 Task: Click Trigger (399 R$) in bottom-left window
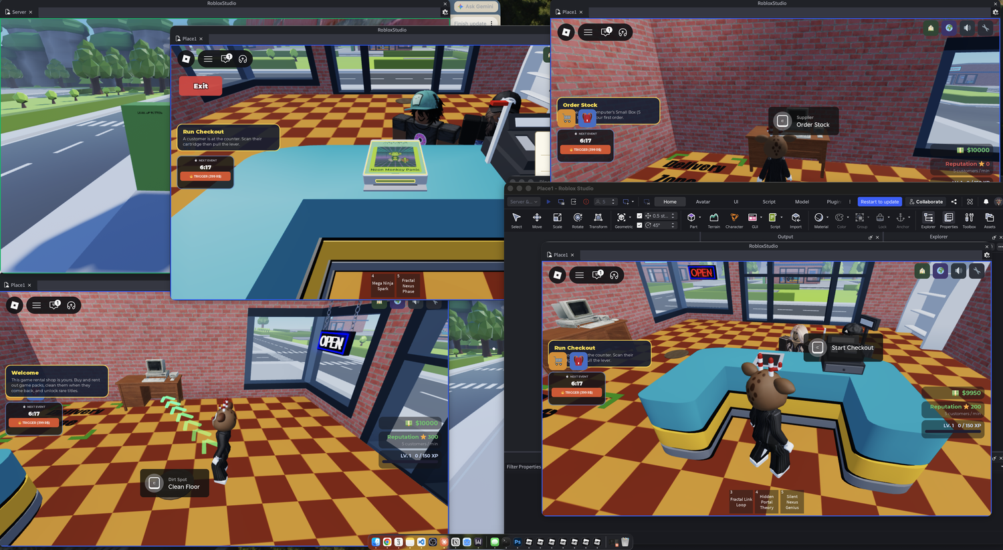(34, 423)
